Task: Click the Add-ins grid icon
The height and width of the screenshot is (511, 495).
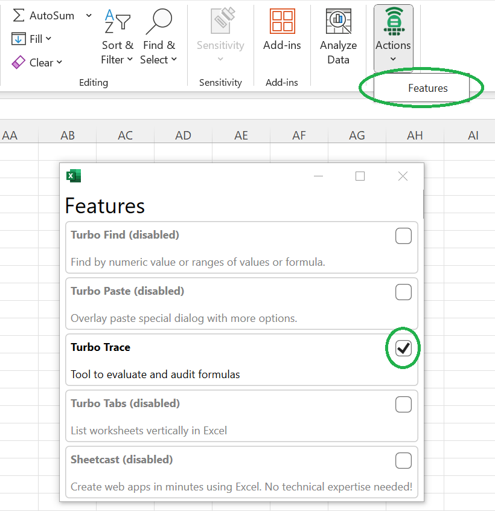Action: point(283,21)
